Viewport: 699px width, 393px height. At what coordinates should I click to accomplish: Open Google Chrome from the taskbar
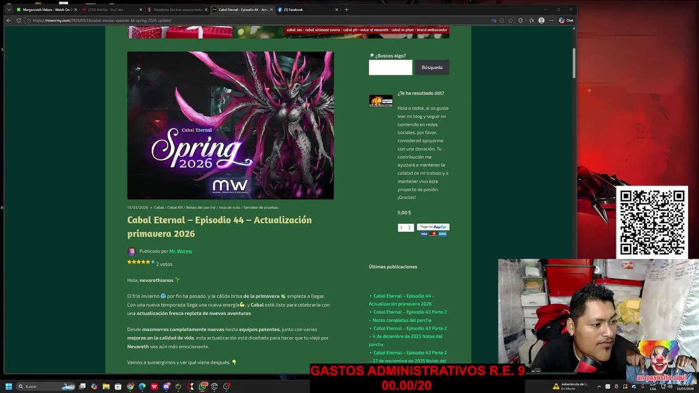pos(130,386)
